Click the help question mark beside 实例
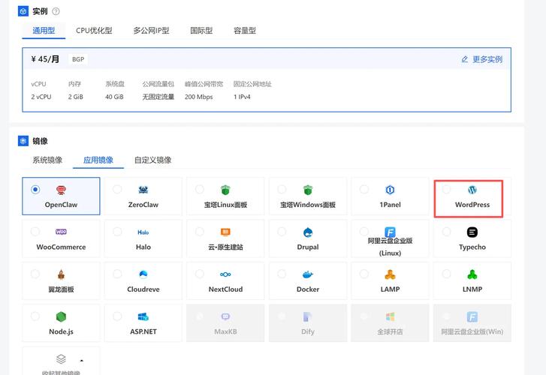 [56, 11]
